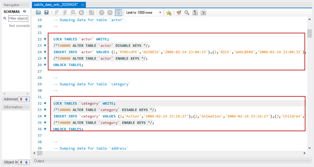Viewport: 314px width, 167px height.
Task: Select the sakila_data_only_20200424 tab
Action: pyautogui.click(x=56, y=5)
